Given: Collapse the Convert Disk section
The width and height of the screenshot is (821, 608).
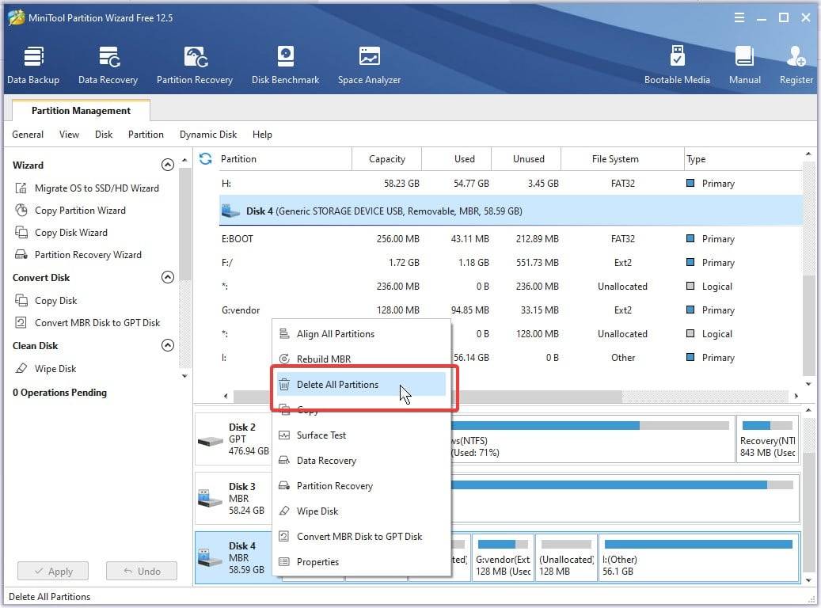Looking at the screenshot, I should [167, 278].
